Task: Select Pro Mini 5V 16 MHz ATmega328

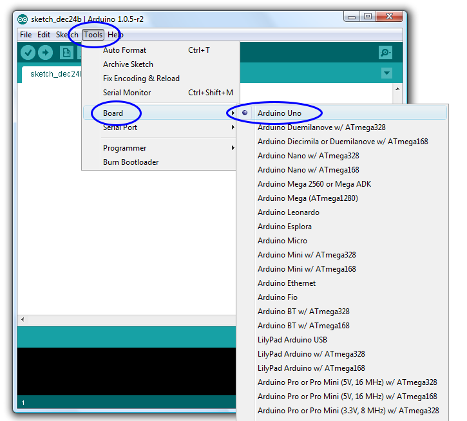Action: point(343,382)
